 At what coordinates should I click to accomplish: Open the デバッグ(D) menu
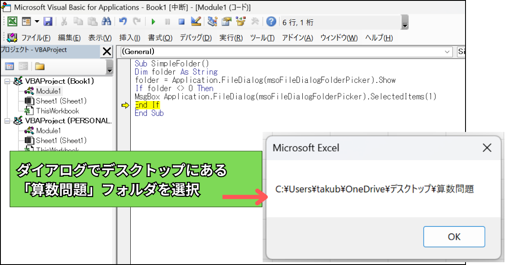pos(196,38)
